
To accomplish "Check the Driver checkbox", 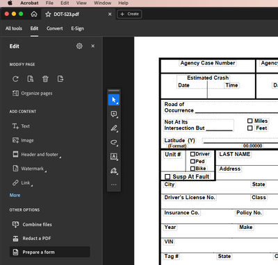I will point(193,154).
